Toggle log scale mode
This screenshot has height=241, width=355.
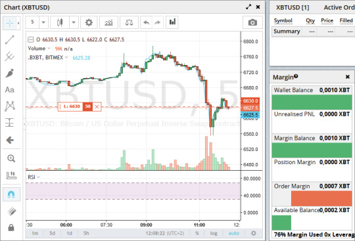(214, 233)
